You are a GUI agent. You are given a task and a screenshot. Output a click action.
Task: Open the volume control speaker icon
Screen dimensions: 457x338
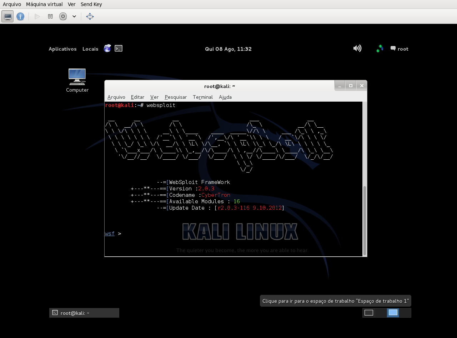pos(357,48)
